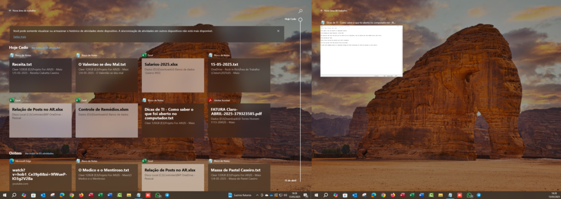The height and width of the screenshot is (199, 561).
Task: Open the Controle de Remédios.xlsm card
Action: pos(107,120)
